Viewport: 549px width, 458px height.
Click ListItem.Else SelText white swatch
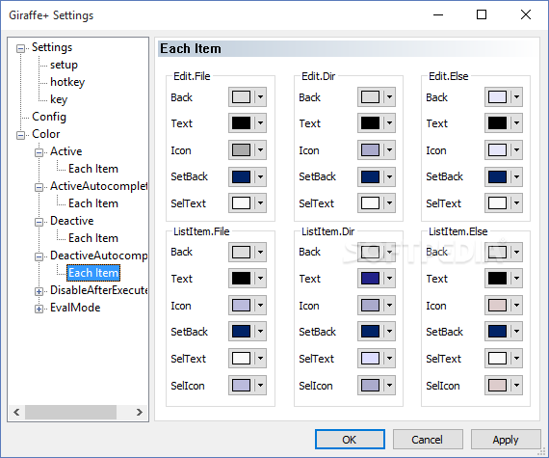click(x=497, y=358)
